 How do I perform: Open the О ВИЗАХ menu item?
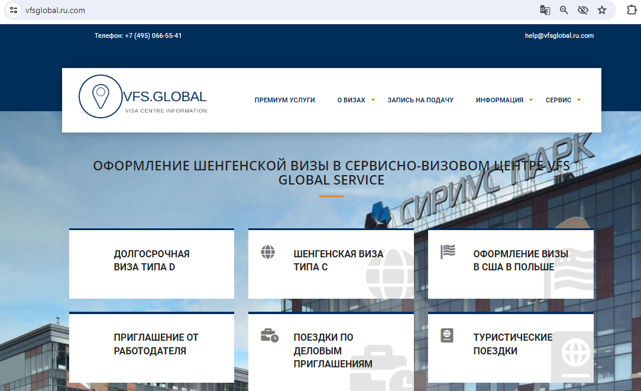click(351, 100)
